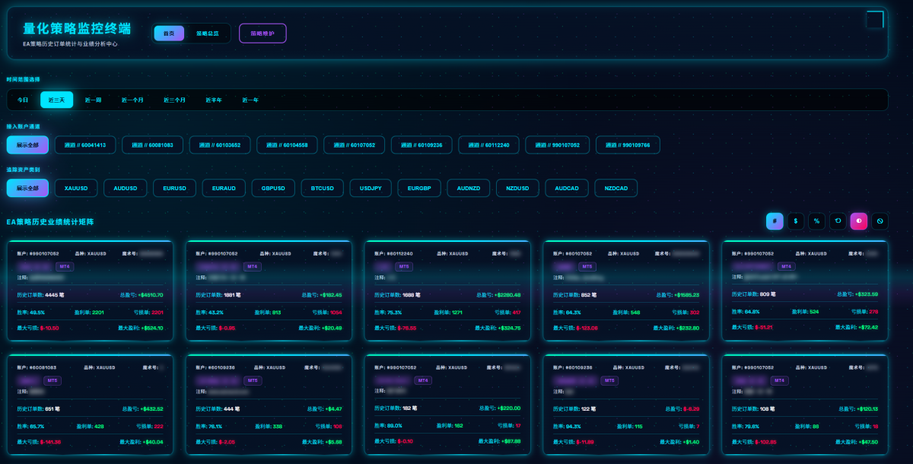Click the MT4 badge on the 4445-order card
Image resolution: width=913 pixels, height=464 pixels.
point(65,266)
